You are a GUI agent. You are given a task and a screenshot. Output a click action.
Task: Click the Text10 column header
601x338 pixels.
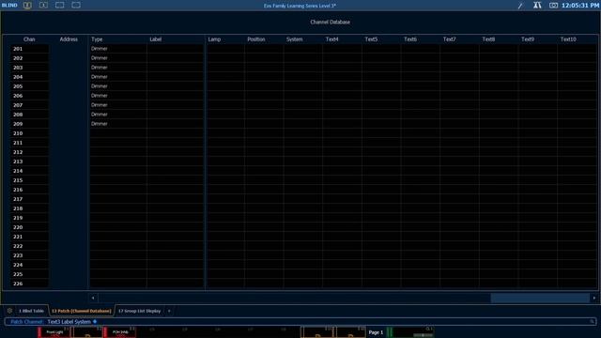(568, 39)
